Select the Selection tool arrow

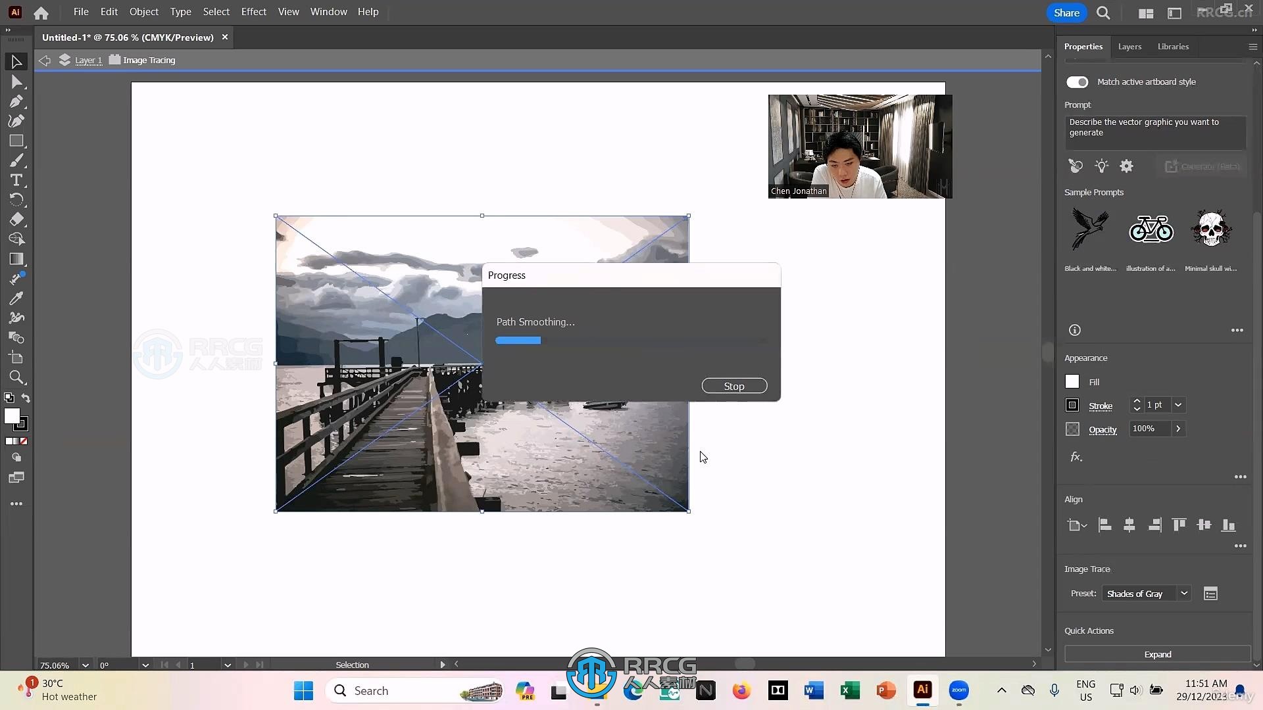click(x=16, y=62)
